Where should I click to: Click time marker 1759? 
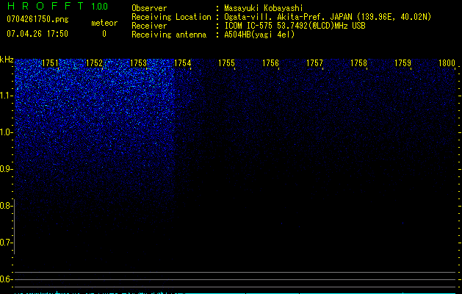(403, 63)
